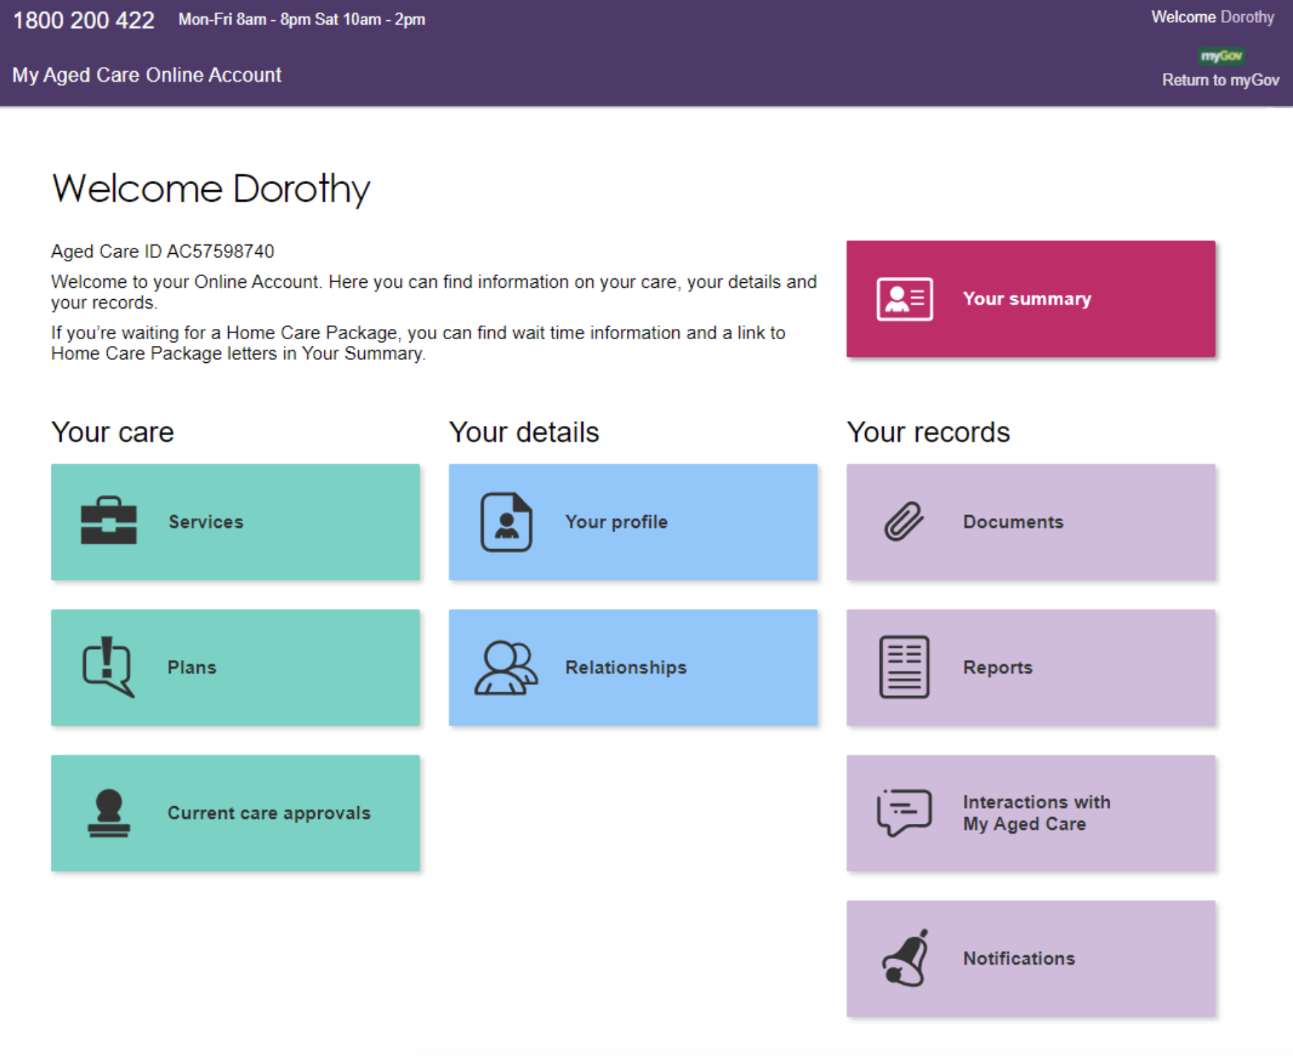The image size is (1293, 1056).
Task: Open the Plans tile label
Action: (x=192, y=667)
